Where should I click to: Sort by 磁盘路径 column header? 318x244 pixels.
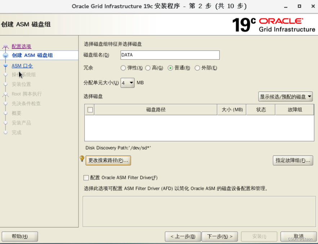pos(156,110)
